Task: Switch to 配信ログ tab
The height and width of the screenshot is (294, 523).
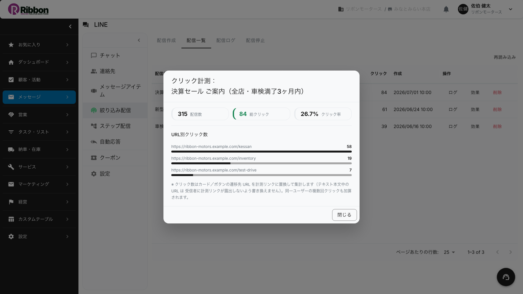Action: tap(226, 41)
